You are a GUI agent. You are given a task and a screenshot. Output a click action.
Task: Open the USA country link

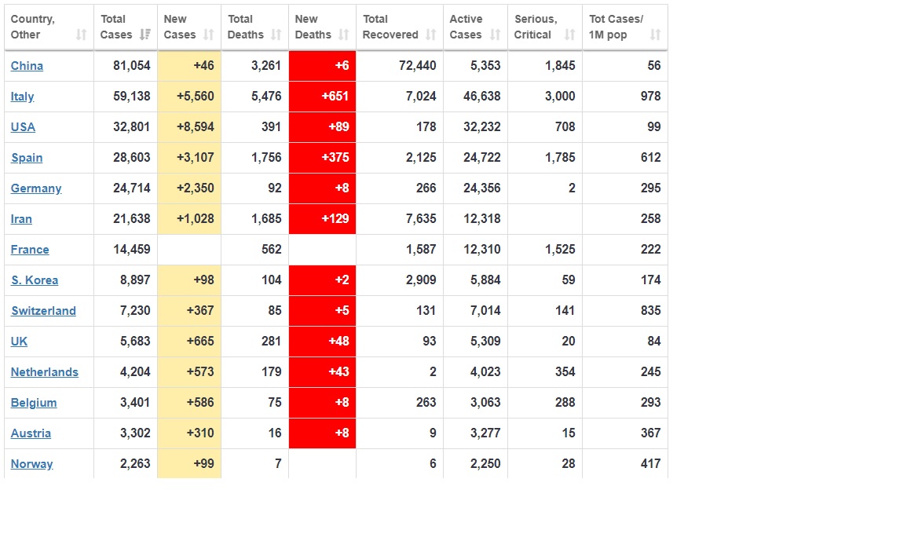[x=23, y=127]
